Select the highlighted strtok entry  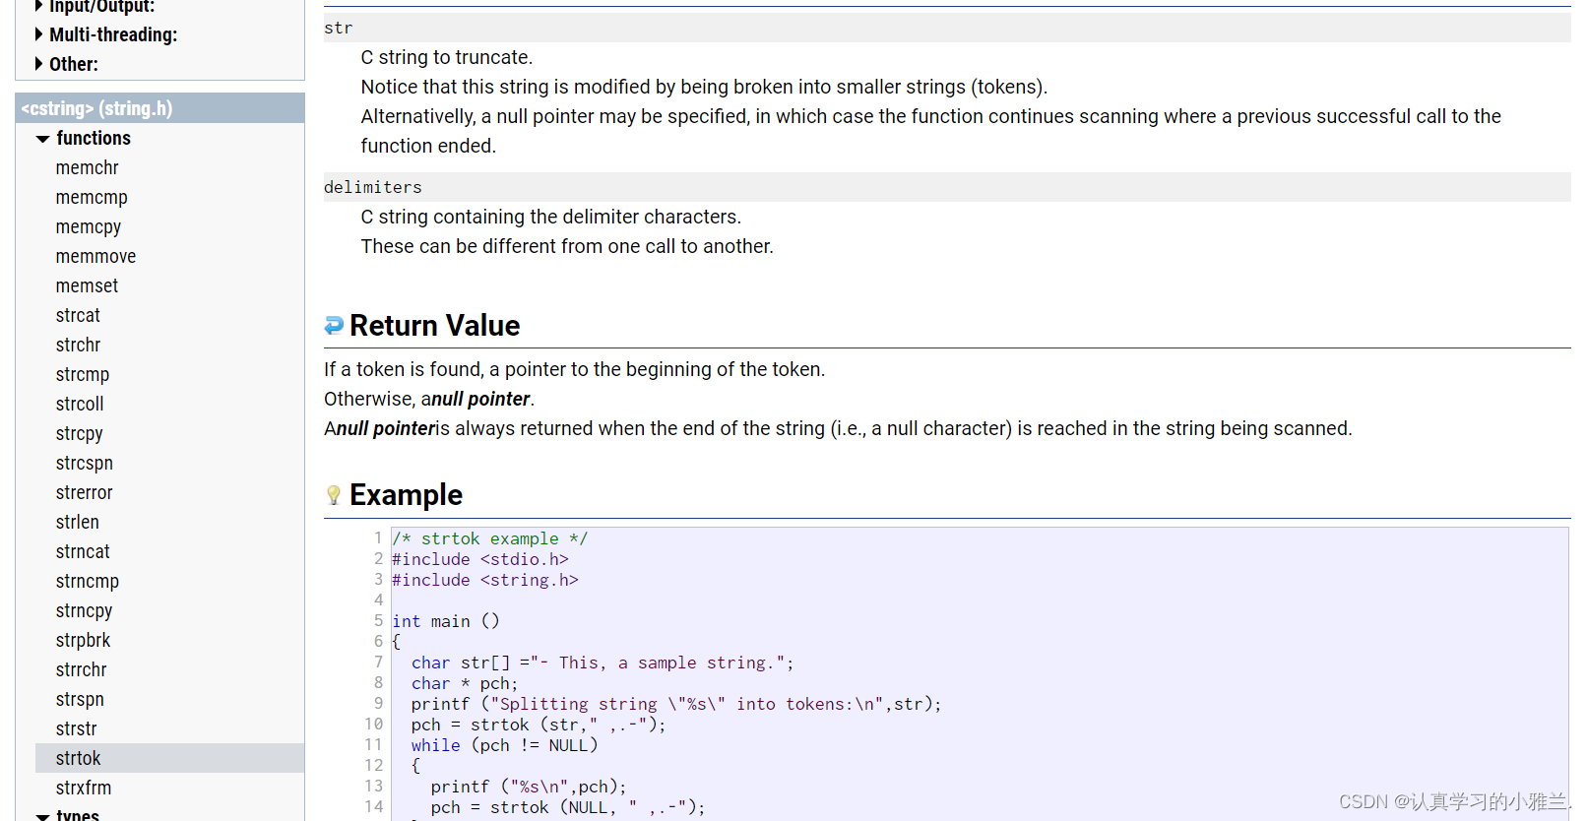click(x=78, y=759)
